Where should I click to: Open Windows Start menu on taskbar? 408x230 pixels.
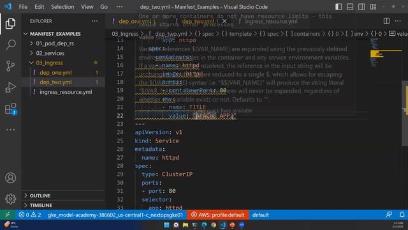[x=167, y=225]
